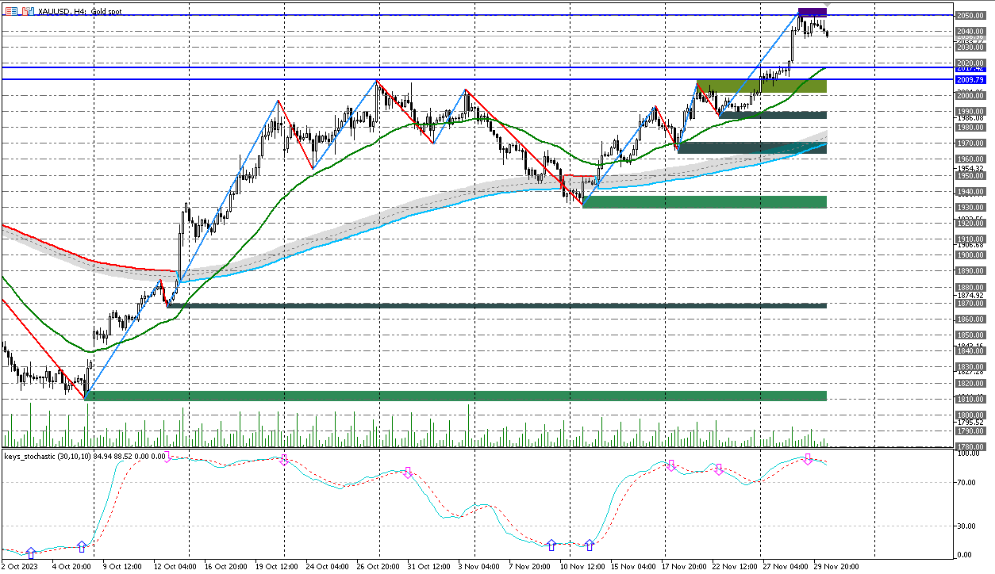This screenshot has width=995, height=574.
Task: Select the blue up arrow above 2 Oct 2023
Action: (x=31, y=553)
